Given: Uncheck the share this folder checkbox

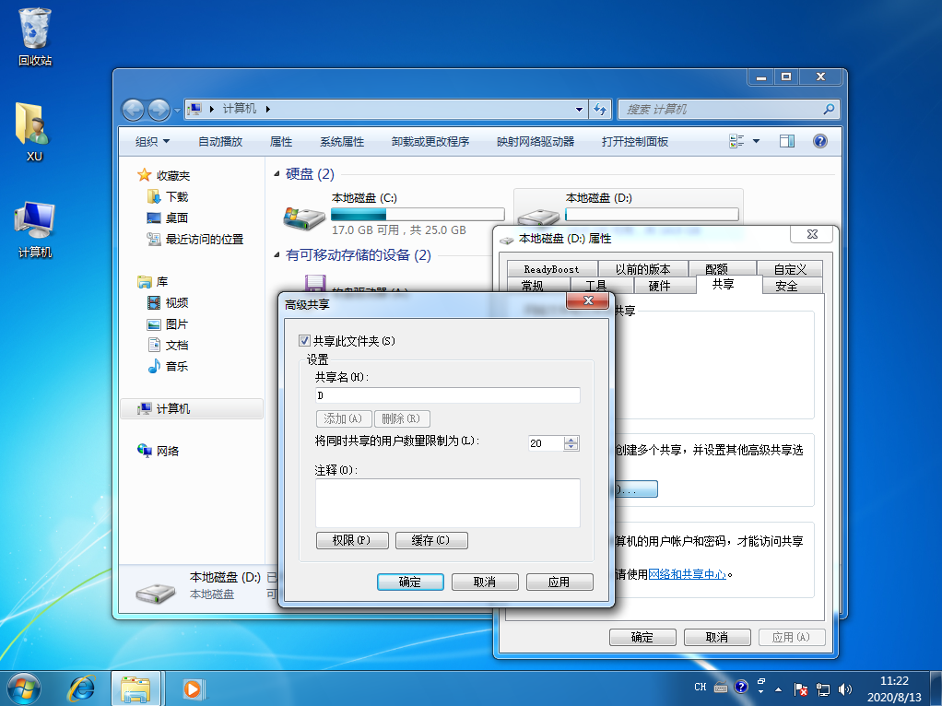Looking at the screenshot, I should (305, 341).
